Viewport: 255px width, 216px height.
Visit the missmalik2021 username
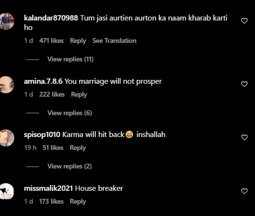click(x=48, y=188)
